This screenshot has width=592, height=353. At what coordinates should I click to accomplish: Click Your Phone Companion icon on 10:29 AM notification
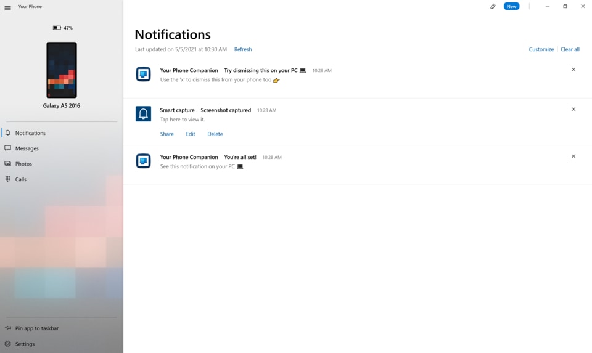click(144, 74)
